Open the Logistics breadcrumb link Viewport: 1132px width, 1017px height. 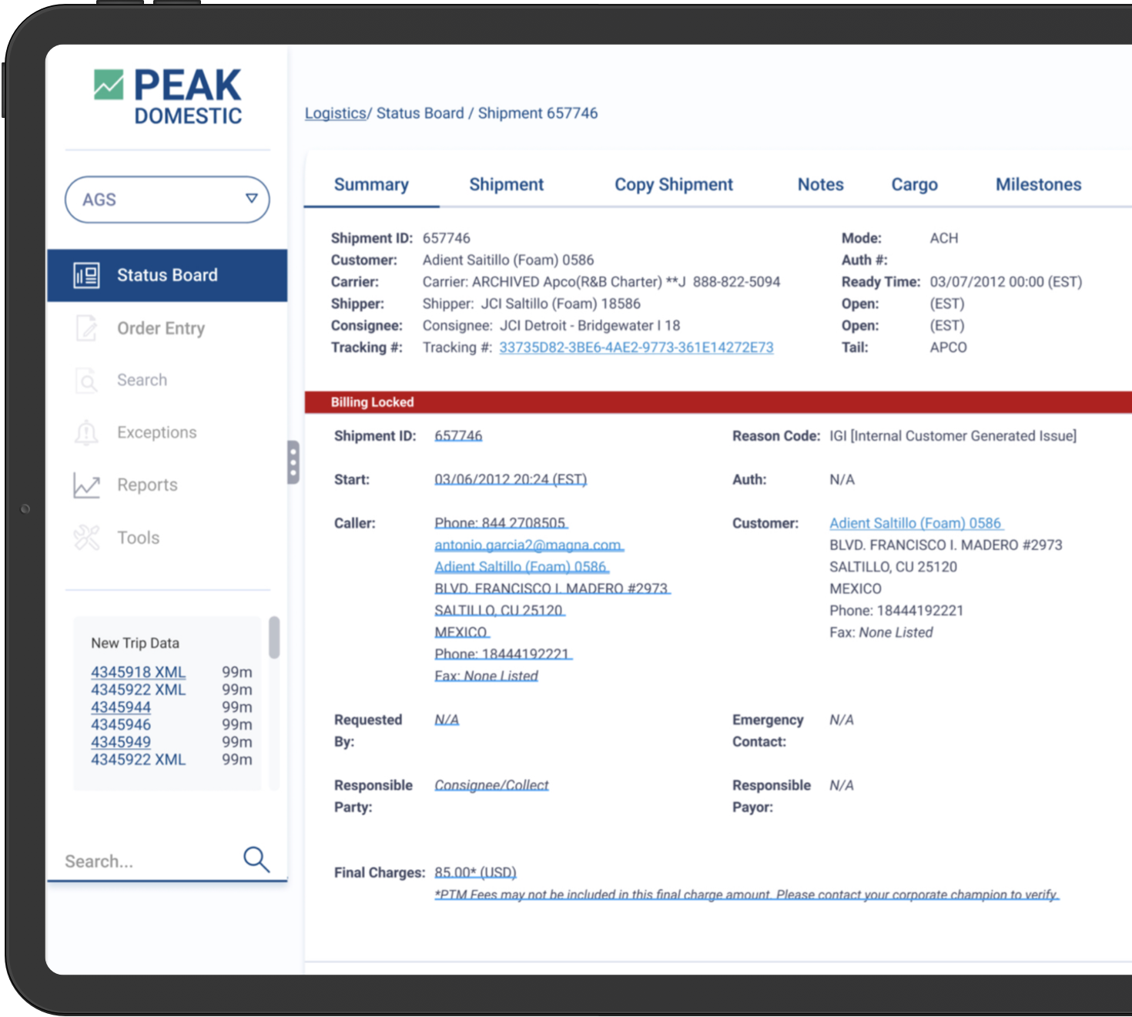335,113
